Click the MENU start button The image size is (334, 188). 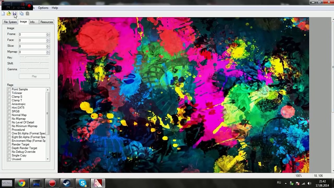click(7, 183)
